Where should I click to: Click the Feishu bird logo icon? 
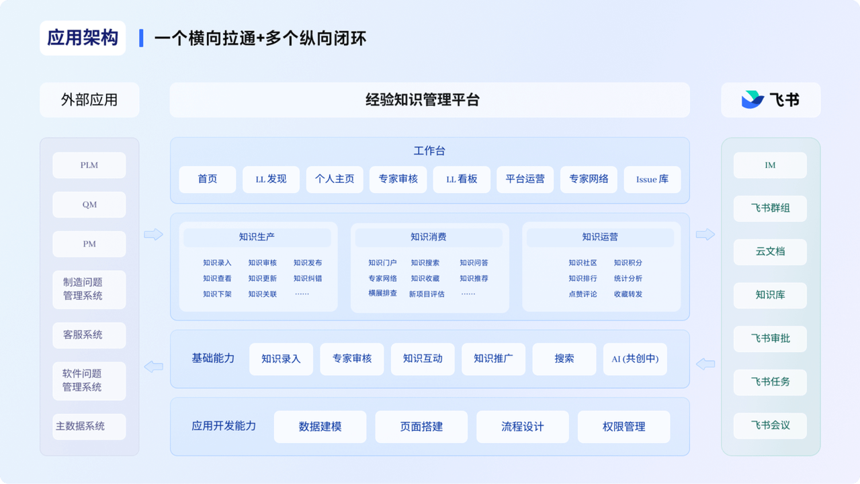coord(752,99)
